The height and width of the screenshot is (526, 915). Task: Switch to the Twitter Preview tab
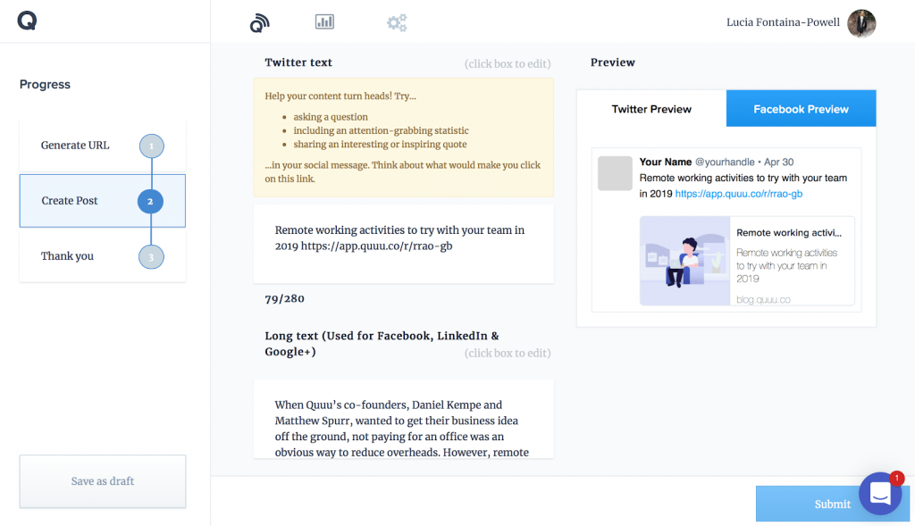pos(651,108)
